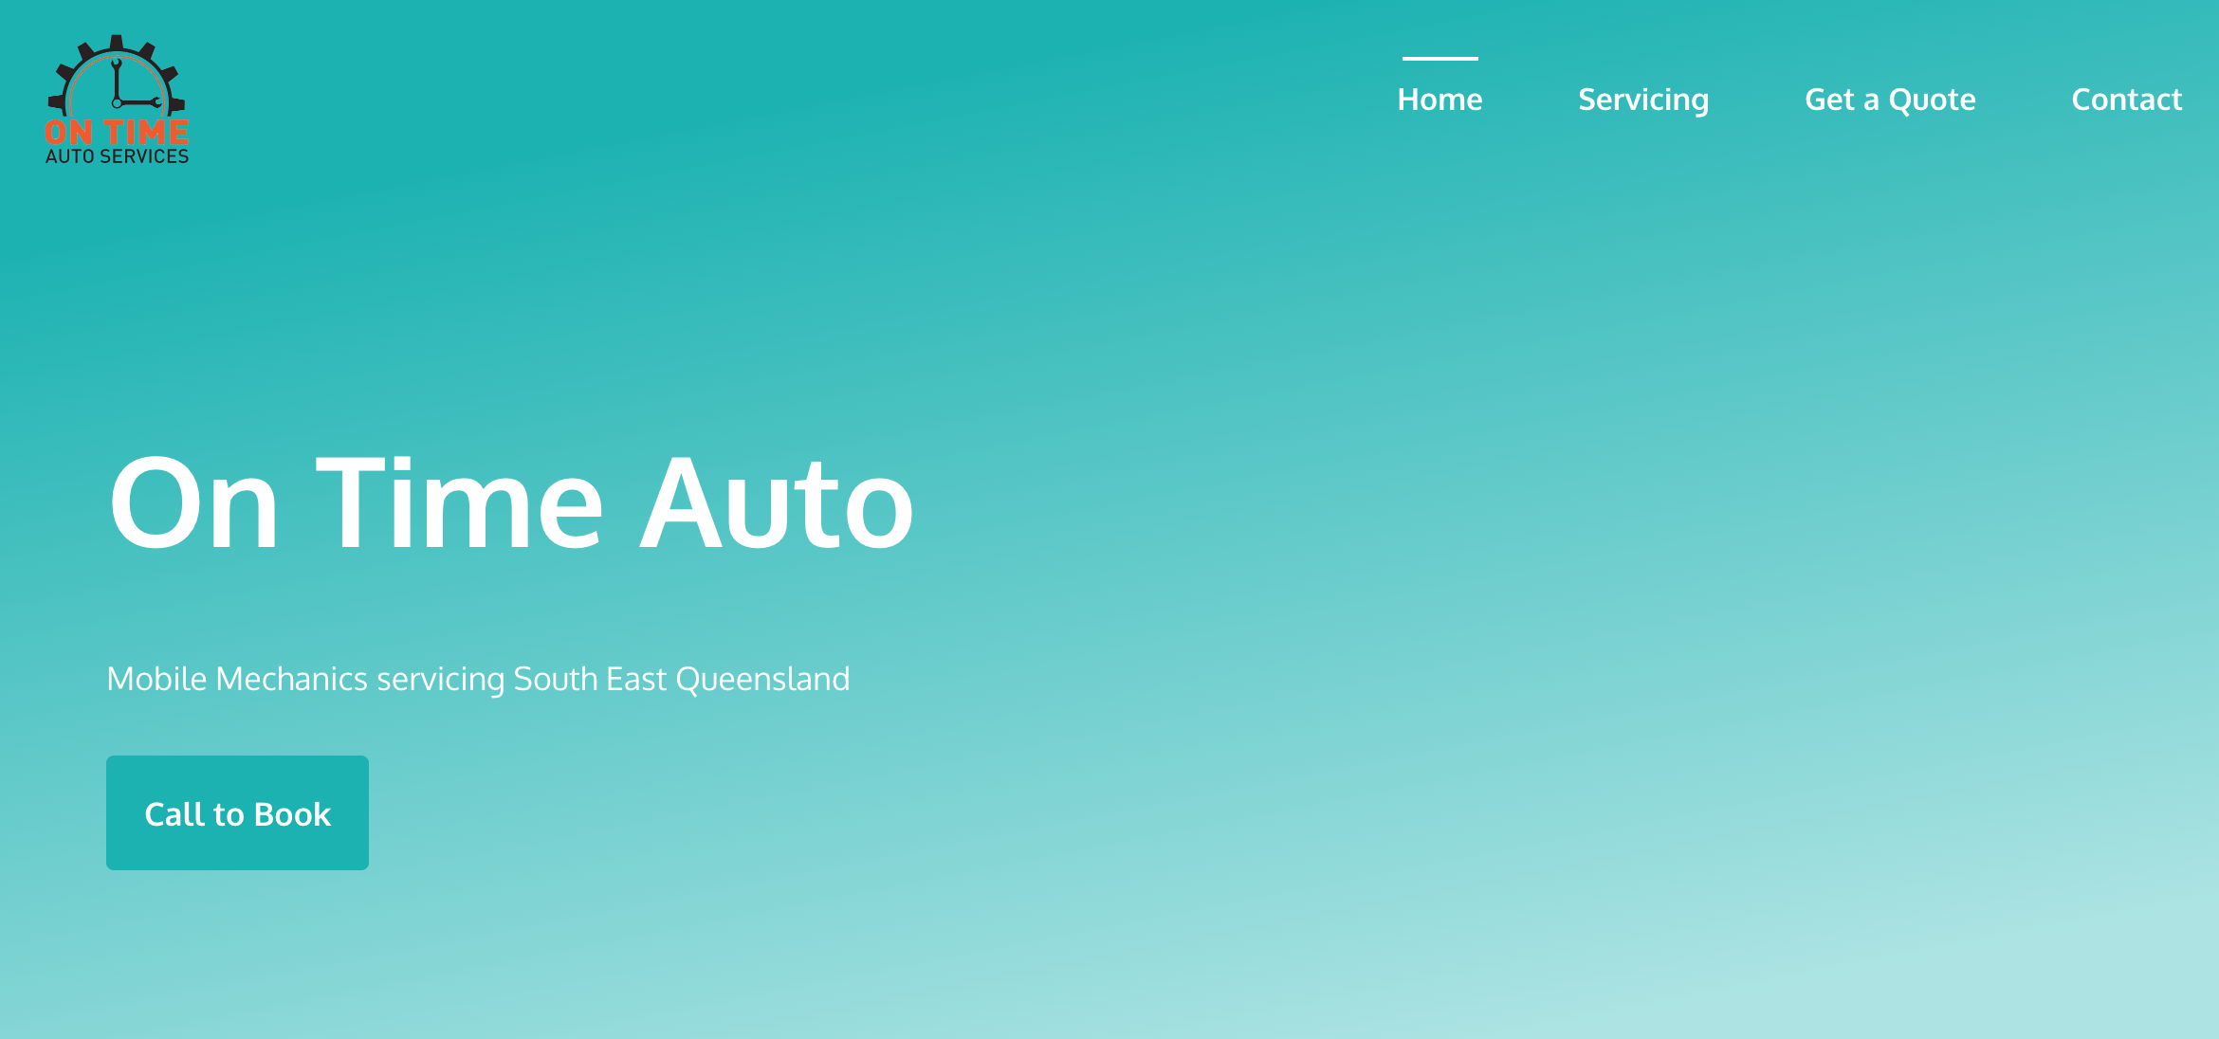This screenshot has width=2219, height=1039.
Task: Click the orange "ON TIME" logo text
Action: pos(117,133)
